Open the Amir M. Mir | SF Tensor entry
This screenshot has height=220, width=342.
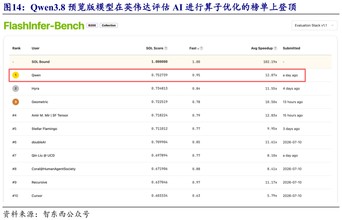coord(50,116)
